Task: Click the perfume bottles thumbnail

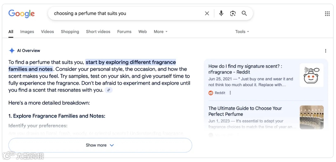Action: [x=312, y=117]
